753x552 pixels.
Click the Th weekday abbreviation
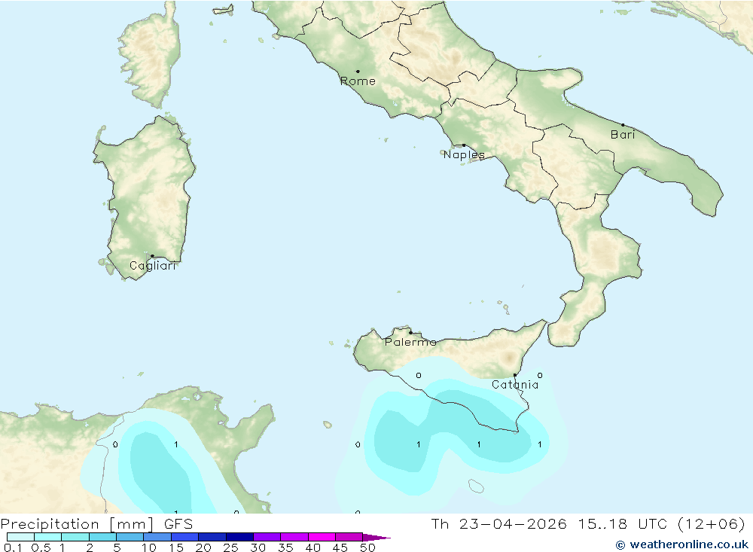coord(440,523)
